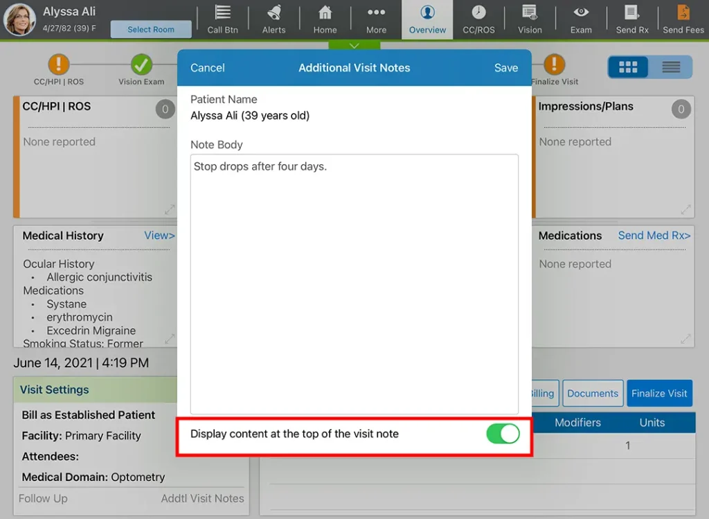This screenshot has height=519, width=709.
Task: Click Facility: Primary Facility setting
Action: 82,436
